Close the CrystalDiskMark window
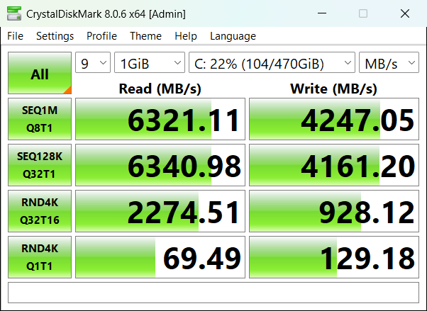The width and height of the screenshot is (427, 311). coord(405,13)
